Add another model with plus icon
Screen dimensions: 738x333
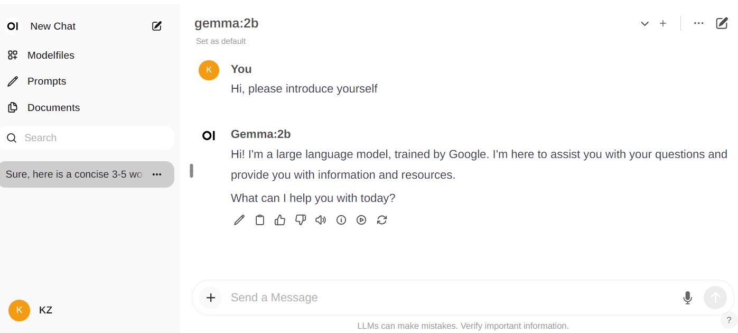[x=663, y=23]
